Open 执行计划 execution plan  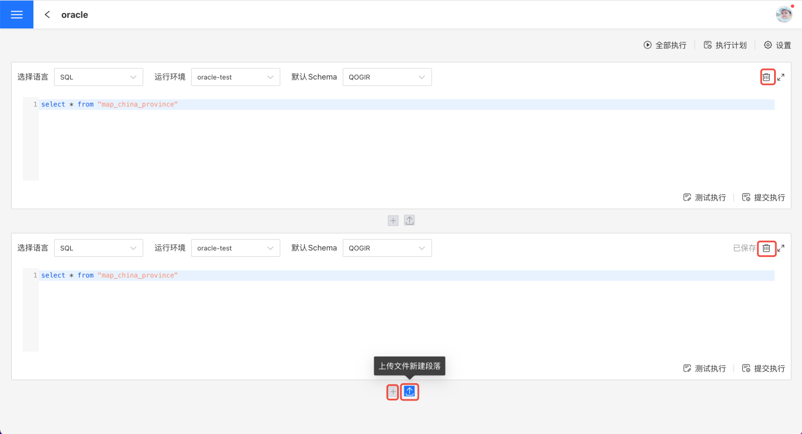(x=725, y=45)
